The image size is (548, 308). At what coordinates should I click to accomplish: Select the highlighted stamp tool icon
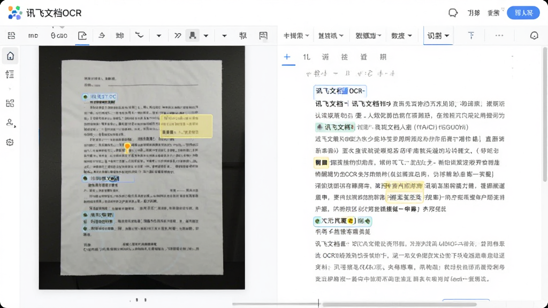[x=193, y=35]
